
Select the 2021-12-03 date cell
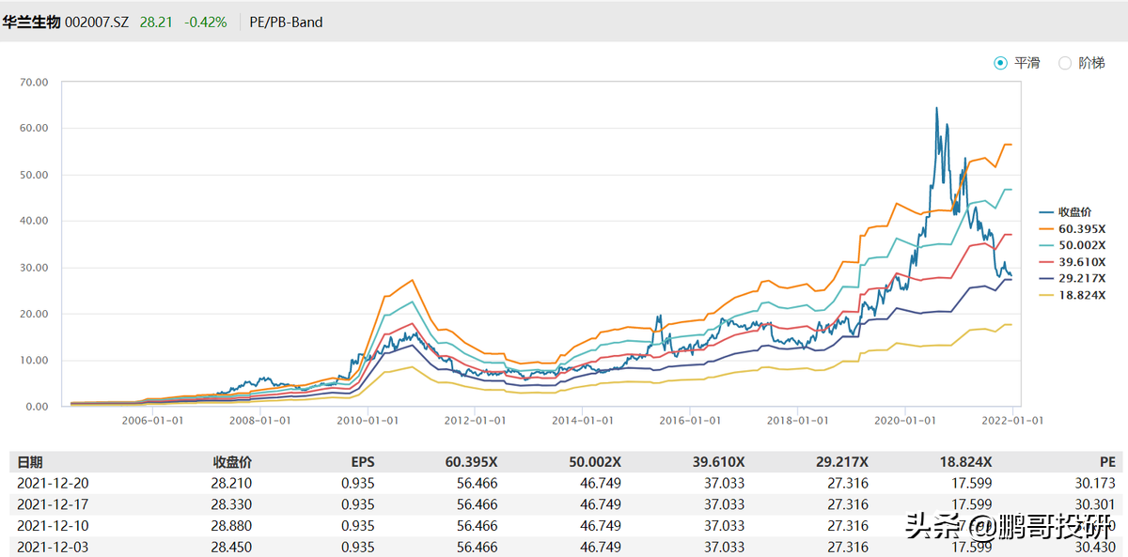click(x=53, y=547)
